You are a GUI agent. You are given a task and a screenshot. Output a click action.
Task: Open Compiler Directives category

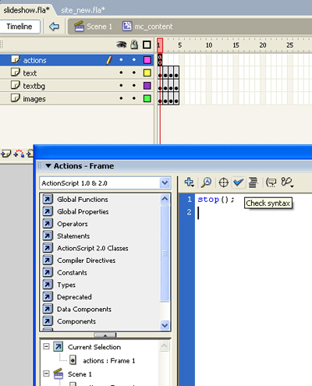point(86,260)
